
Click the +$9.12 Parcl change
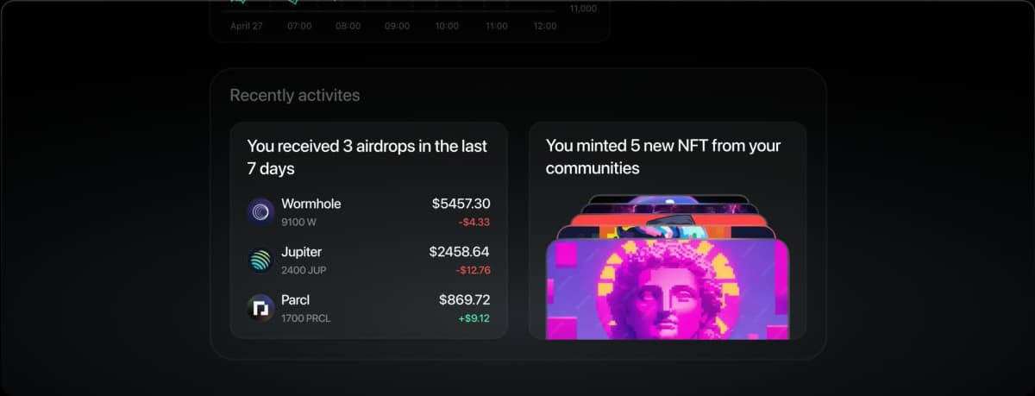[x=474, y=318]
